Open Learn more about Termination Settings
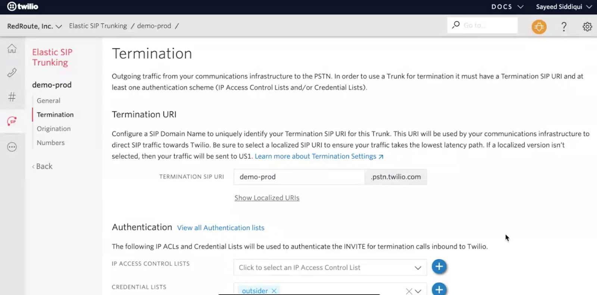The width and height of the screenshot is (597, 295). click(319, 156)
